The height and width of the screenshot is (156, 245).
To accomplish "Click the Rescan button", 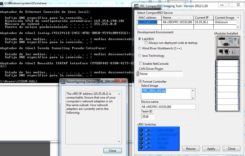I will click(191, 148).
